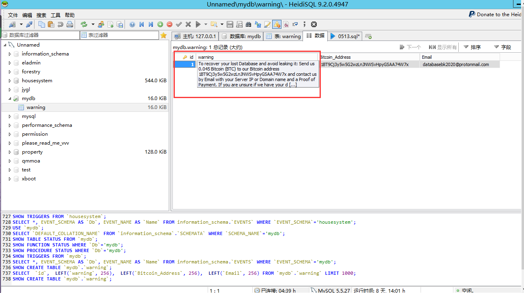This screenshot has width=524, height=293.
Task: Save with the floppy disk icon
Action: [230, 24]
